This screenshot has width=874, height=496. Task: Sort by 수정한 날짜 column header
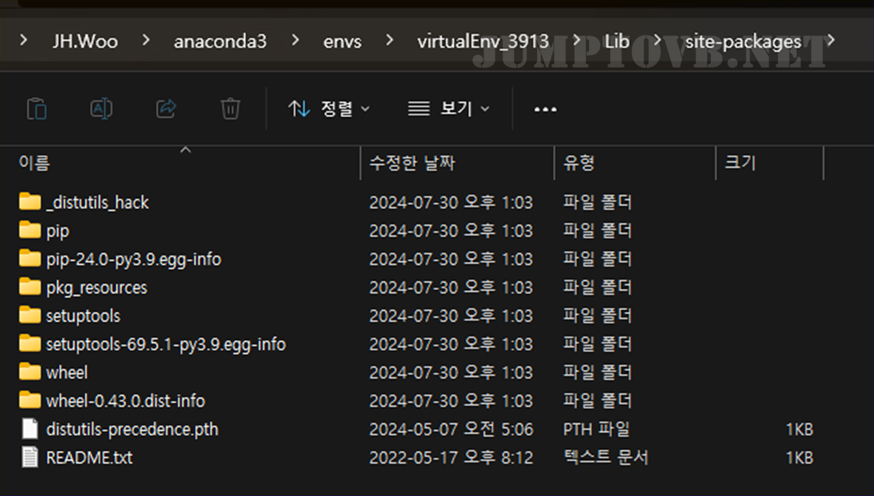click(x=412, y=163)
